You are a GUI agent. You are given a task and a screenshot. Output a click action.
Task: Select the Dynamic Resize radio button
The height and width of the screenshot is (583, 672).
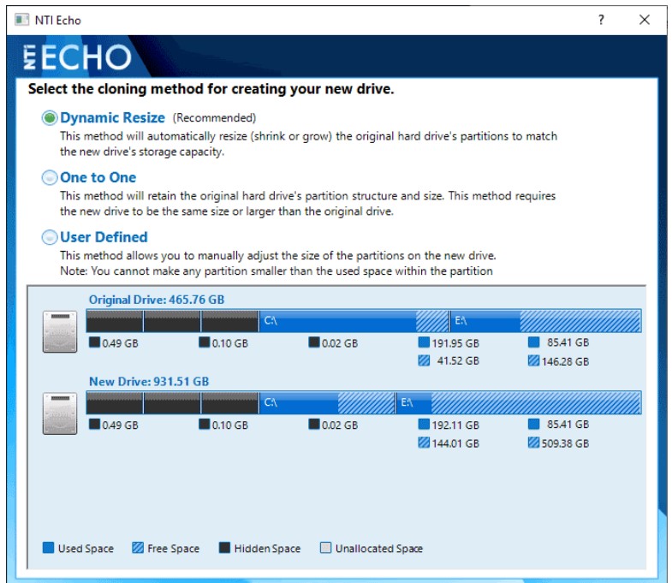(50, 117)
